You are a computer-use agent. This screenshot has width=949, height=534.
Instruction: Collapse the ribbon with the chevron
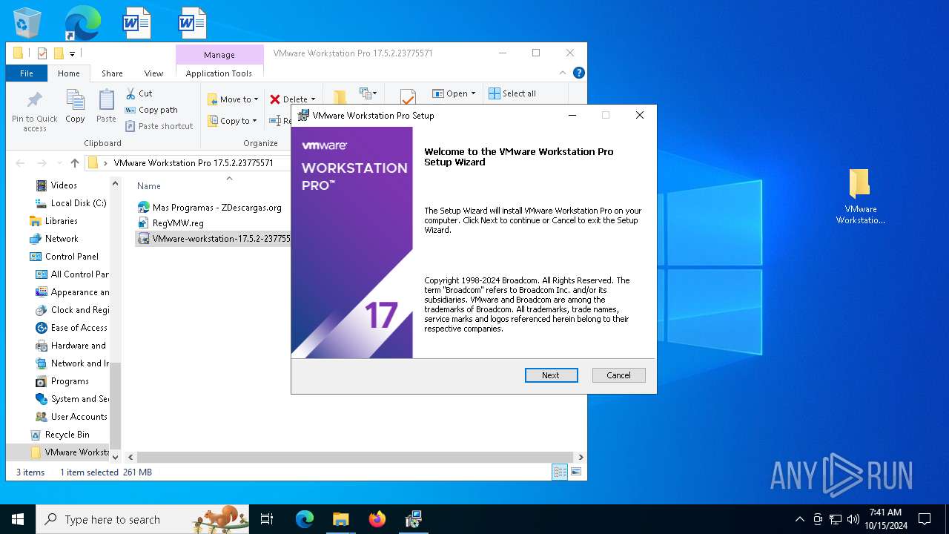pos(563,73)
